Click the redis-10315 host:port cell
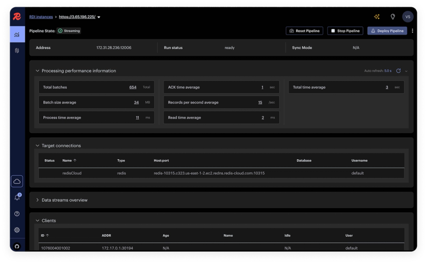 209,173
